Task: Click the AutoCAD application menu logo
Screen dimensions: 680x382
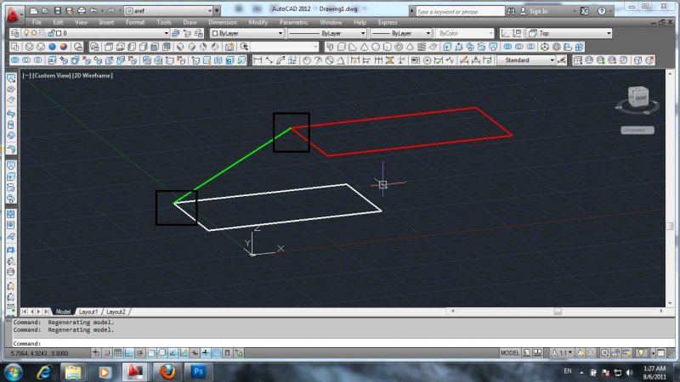Action: tap(12, 12)
